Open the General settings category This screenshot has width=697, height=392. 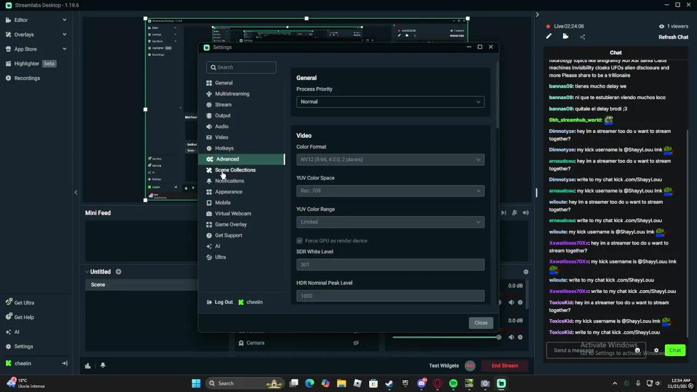coord(224,83)
